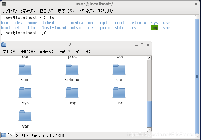This screenshot has height=140, width=201.
Task: Minimize the terminal window
Action: [184, 4]
